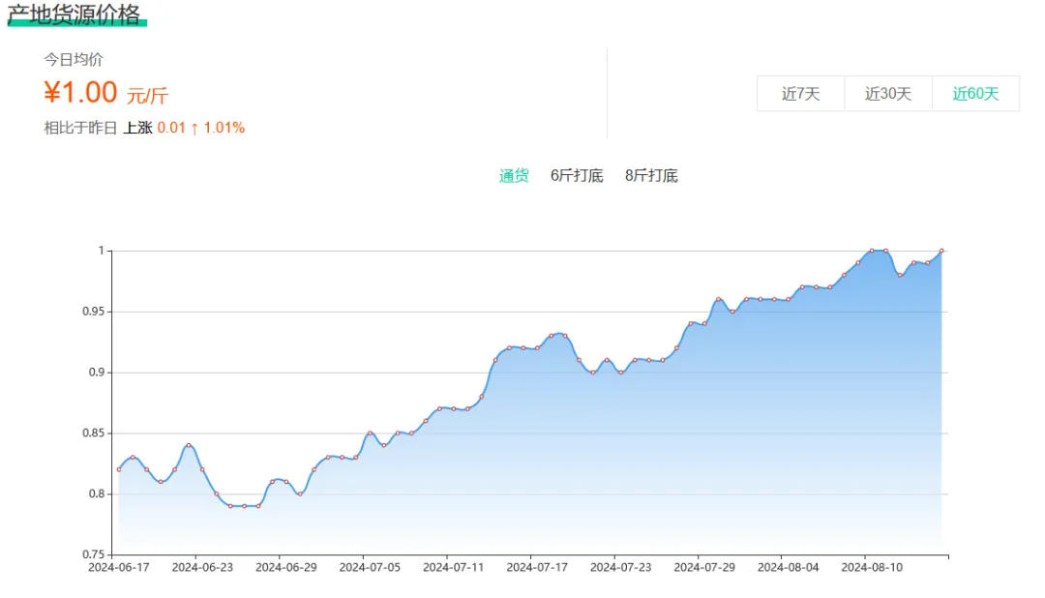1045x598 pixels.
Task: Toggle the 通货 series legend
Action: [x=514, y=175]
